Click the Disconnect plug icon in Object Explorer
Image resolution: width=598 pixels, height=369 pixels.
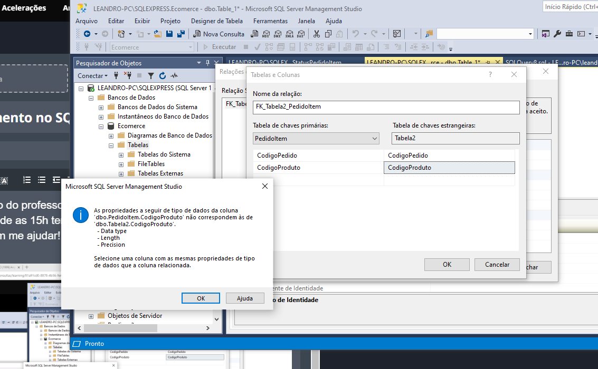click(x=127, y=76)
